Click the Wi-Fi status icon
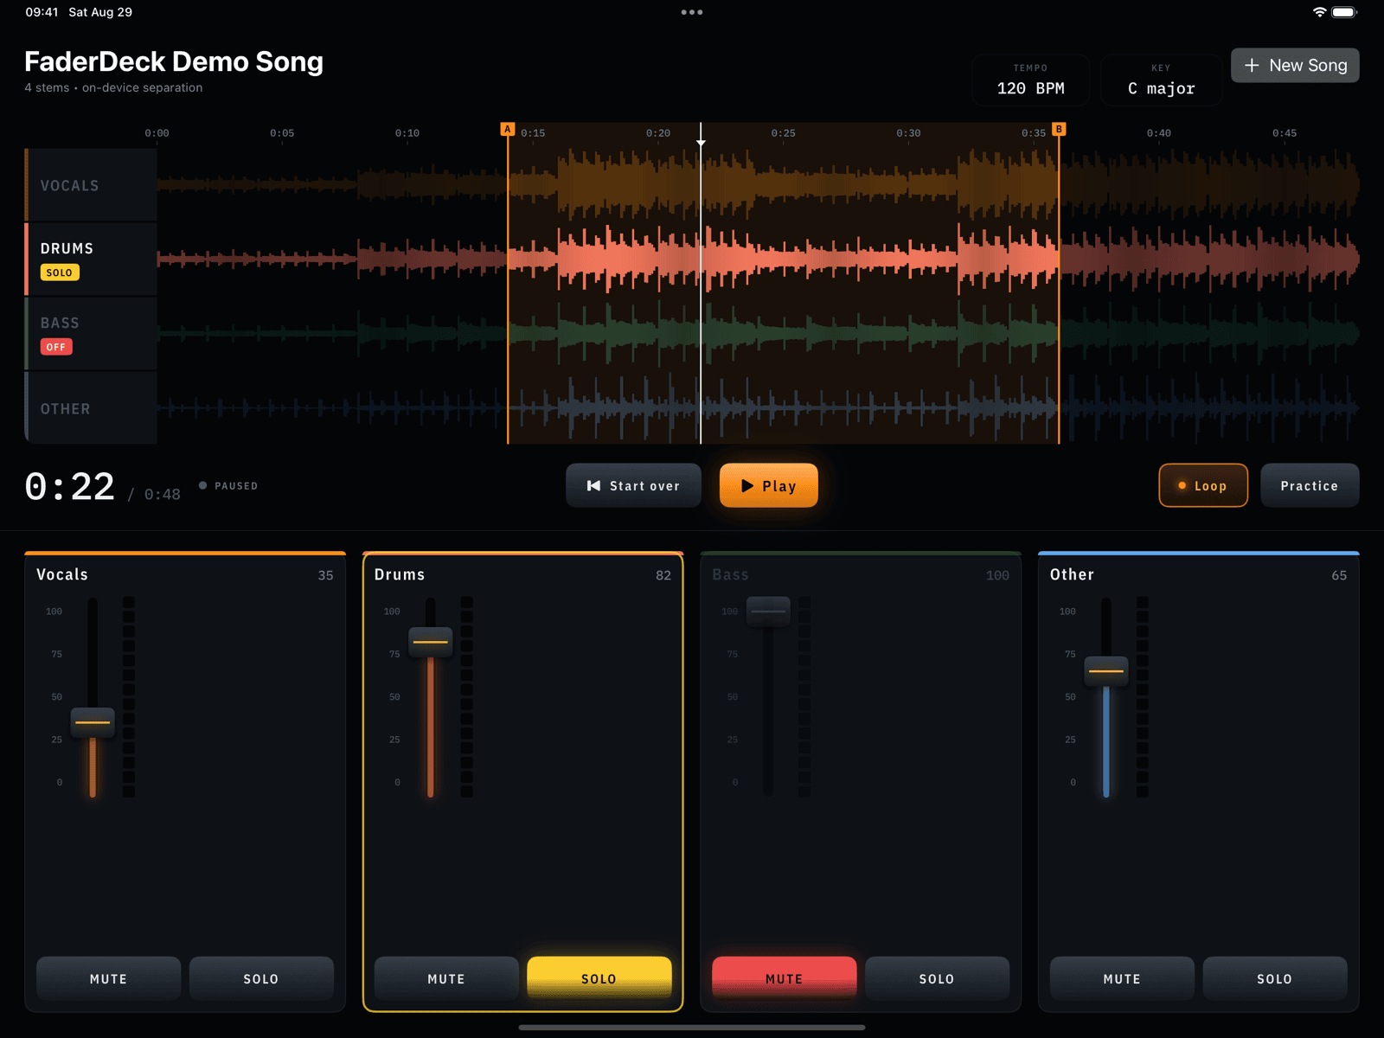Viewport: 1384px width, 1038px height. [1319, 12]
